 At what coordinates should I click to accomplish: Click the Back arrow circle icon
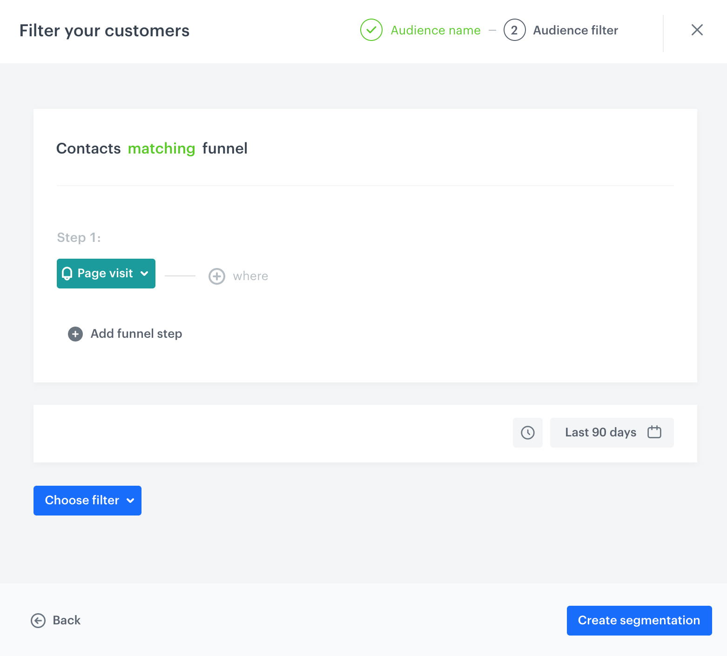click(38, 621)
